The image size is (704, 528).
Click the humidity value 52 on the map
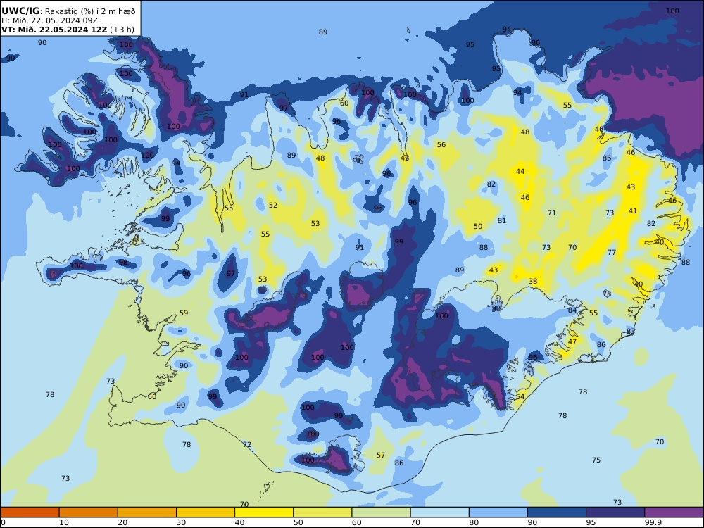(x=273, y=205)
